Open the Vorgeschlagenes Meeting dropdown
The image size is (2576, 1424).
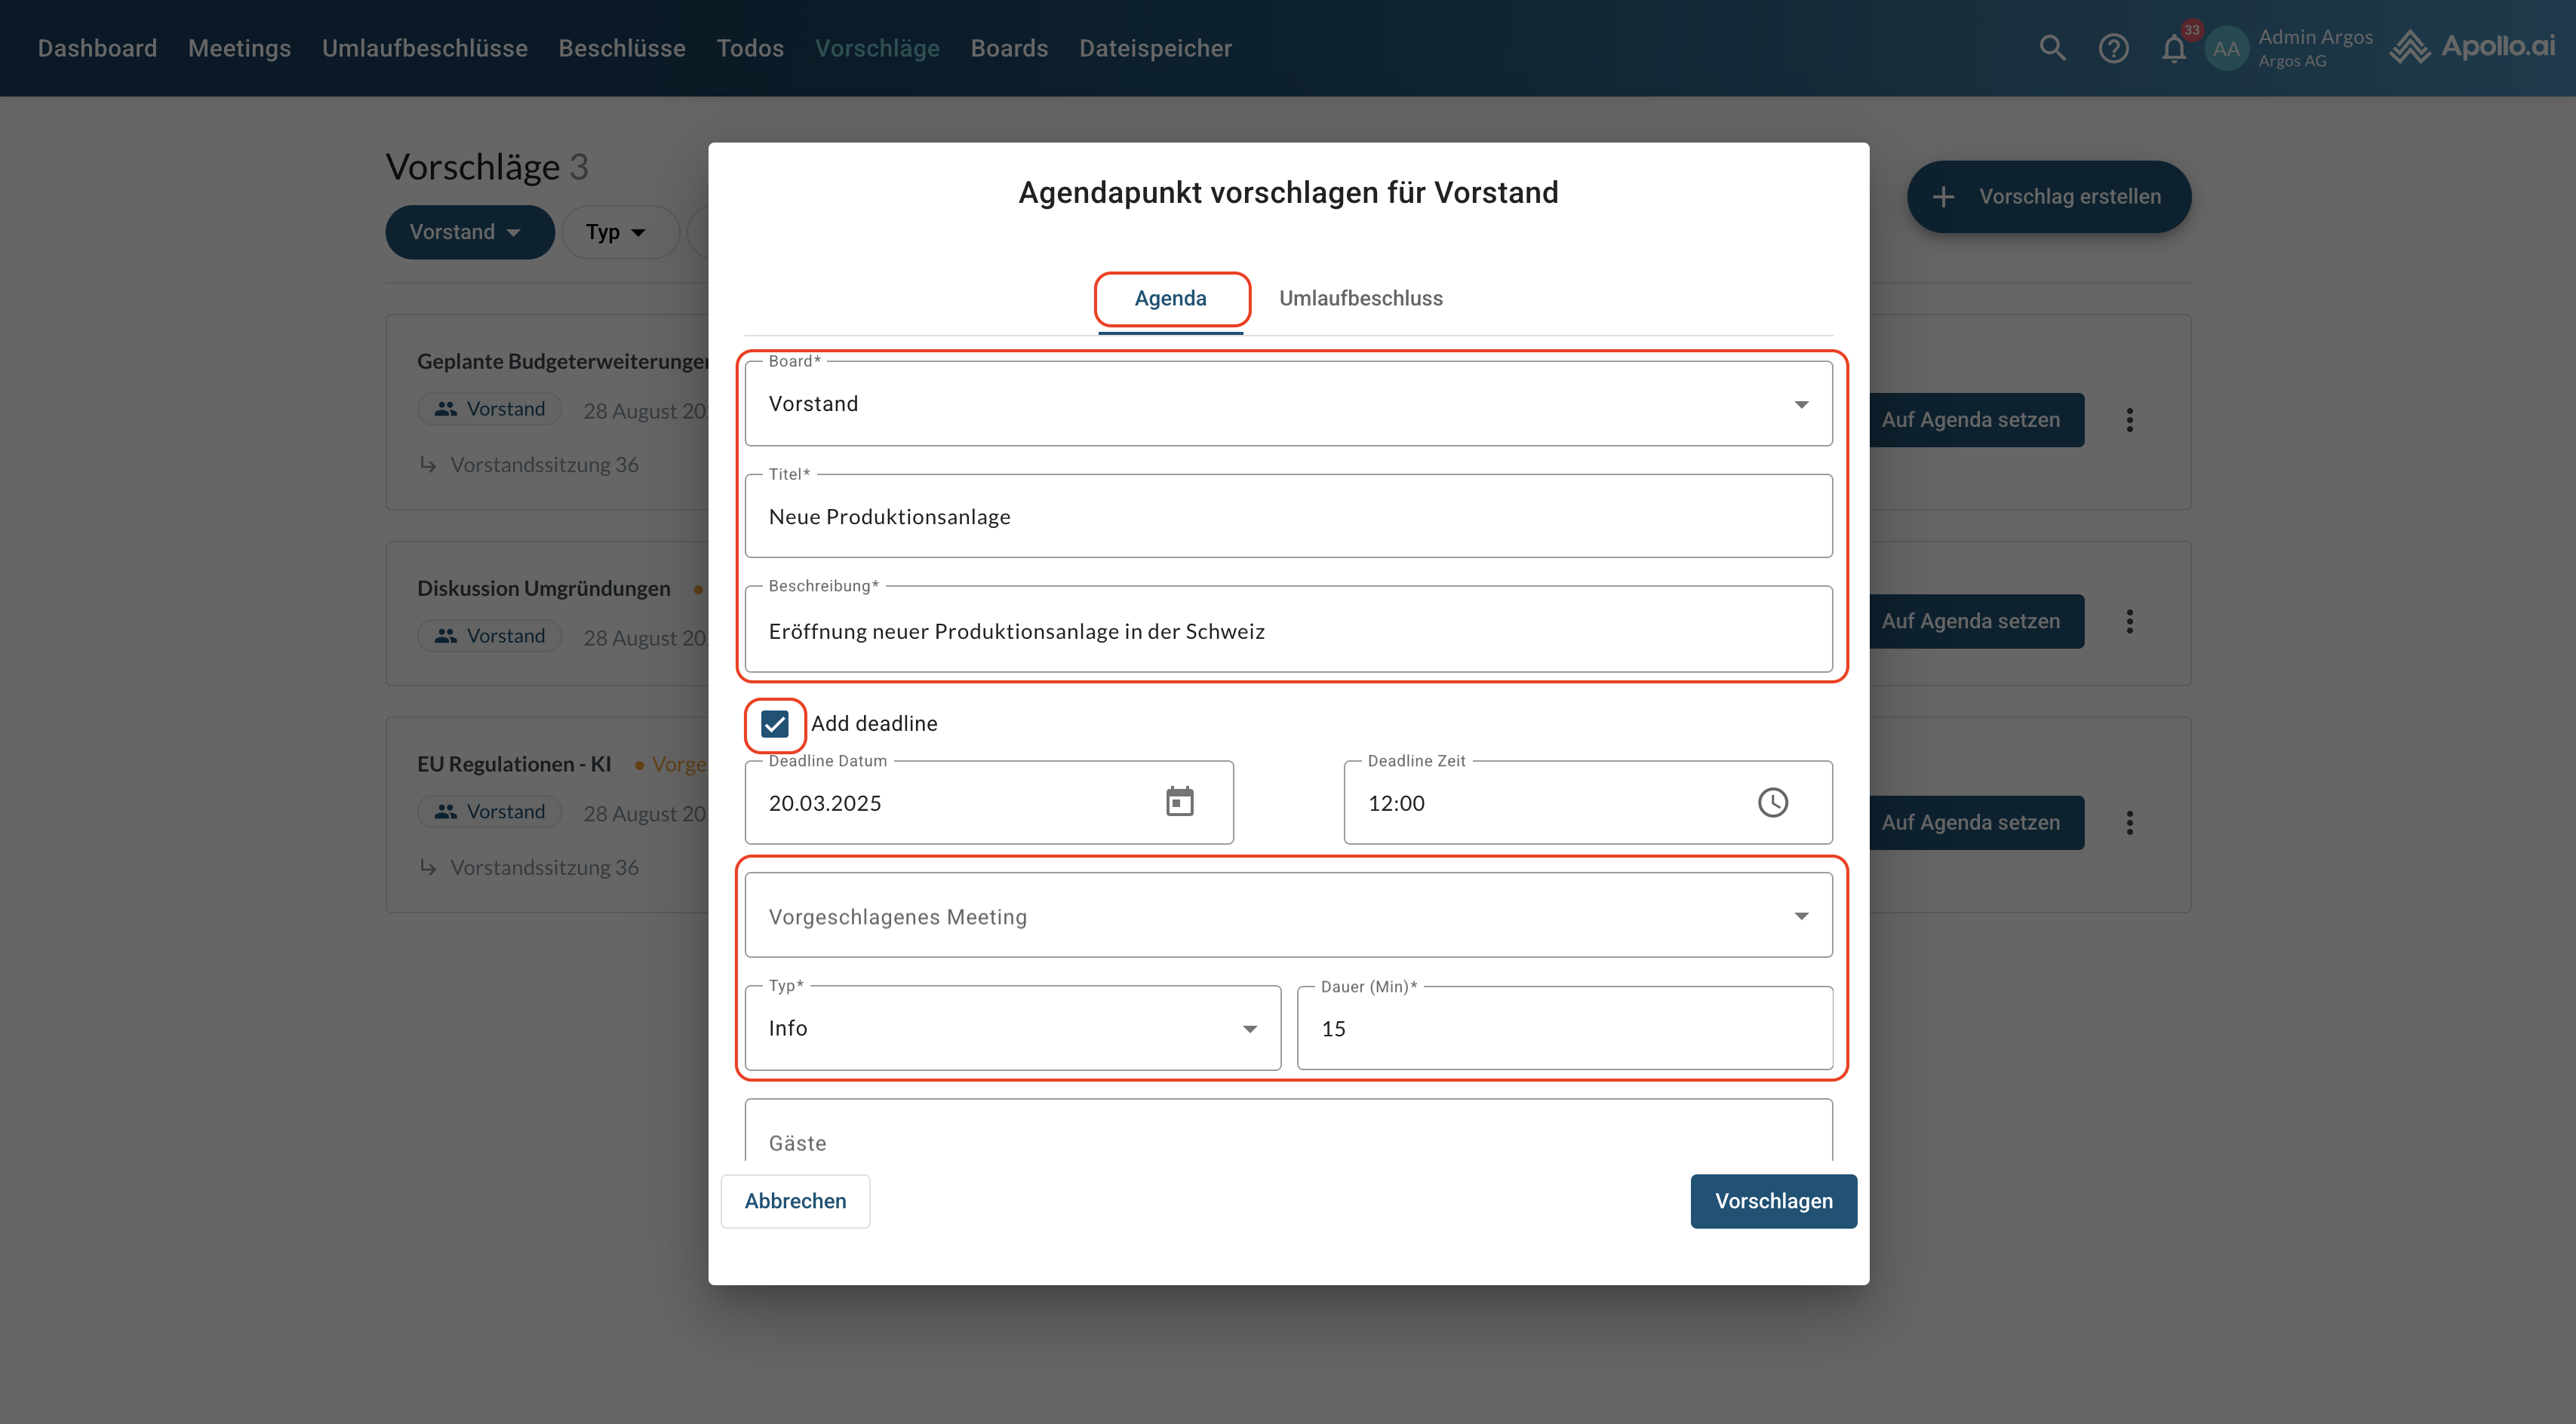point(1288,916)
